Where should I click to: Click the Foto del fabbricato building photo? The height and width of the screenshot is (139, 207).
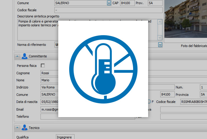tap(185, 19)
